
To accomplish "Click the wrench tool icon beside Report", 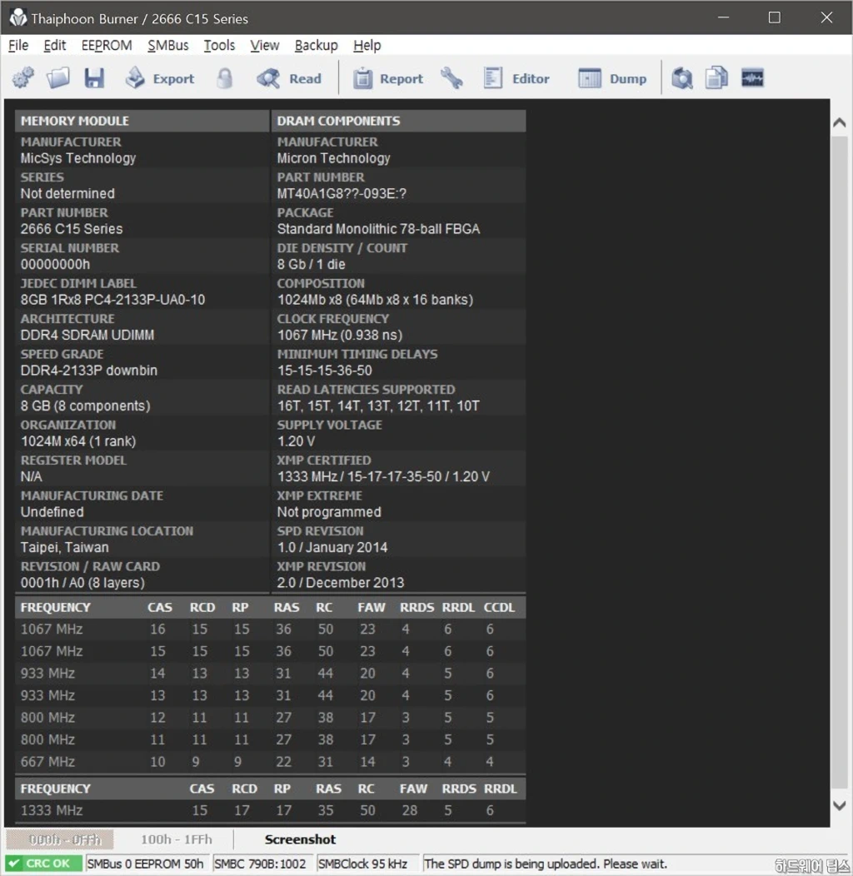I will (x=451, y=78).
